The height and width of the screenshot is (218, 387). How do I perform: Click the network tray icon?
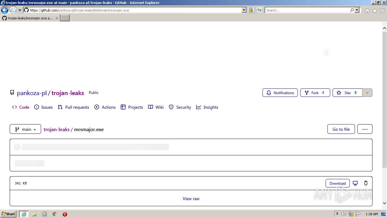[x=351, y=214]
